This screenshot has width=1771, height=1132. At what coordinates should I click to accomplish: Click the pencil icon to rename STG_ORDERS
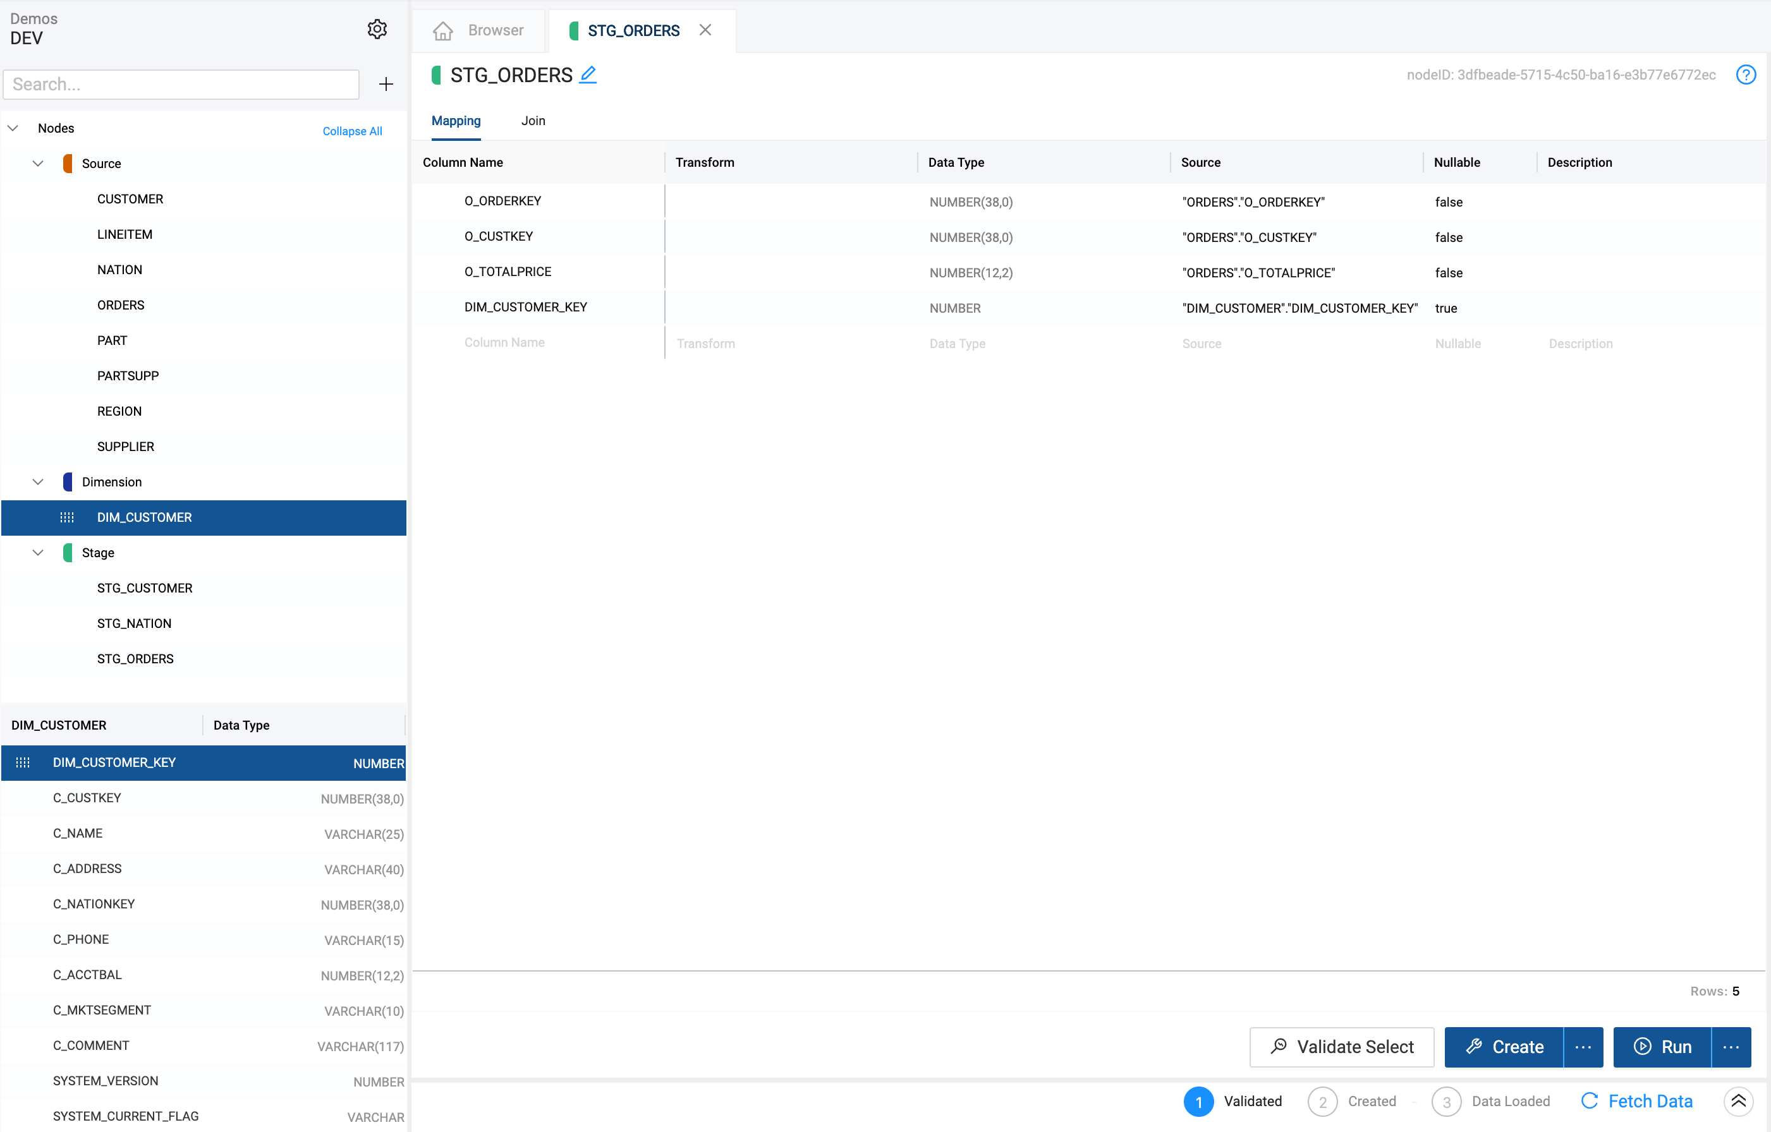[x=588, y=75]
